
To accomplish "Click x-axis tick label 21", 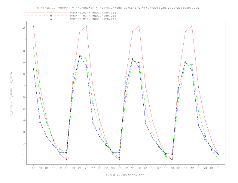I will 80,168.
